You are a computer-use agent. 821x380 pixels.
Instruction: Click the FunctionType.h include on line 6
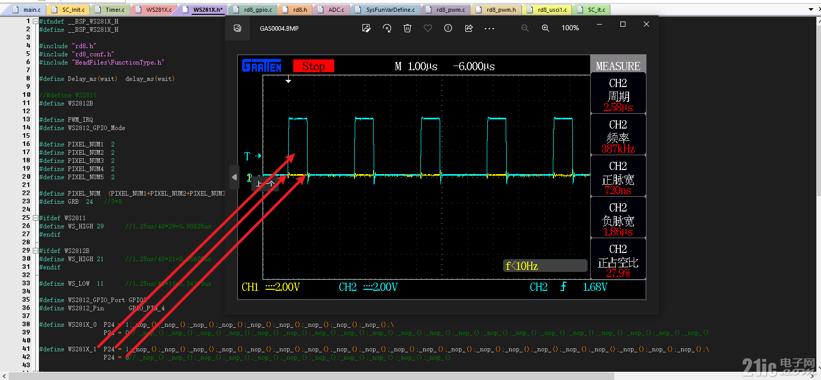point(102,62)
